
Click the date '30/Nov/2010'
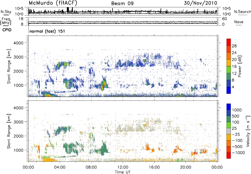[200, 3]
